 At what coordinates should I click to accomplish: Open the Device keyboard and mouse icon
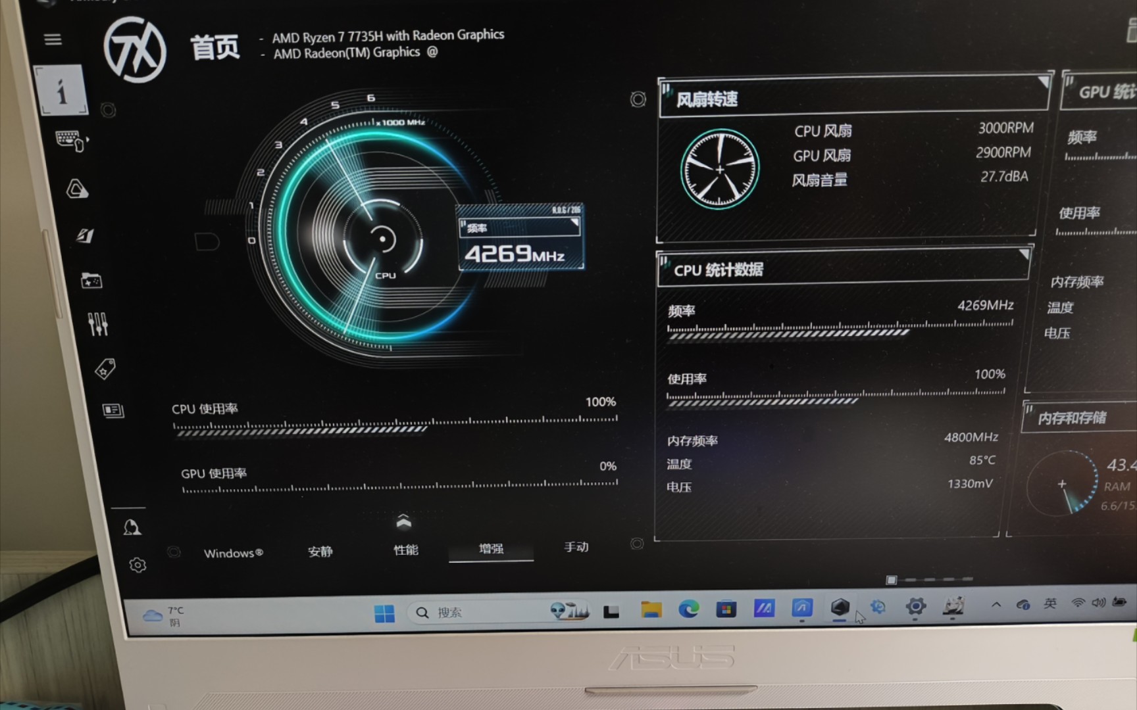(x=72, y=141)
